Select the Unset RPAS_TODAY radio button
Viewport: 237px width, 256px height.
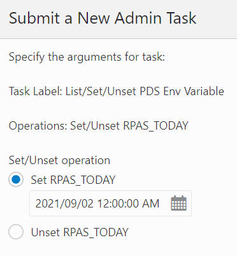click(16, 232)
